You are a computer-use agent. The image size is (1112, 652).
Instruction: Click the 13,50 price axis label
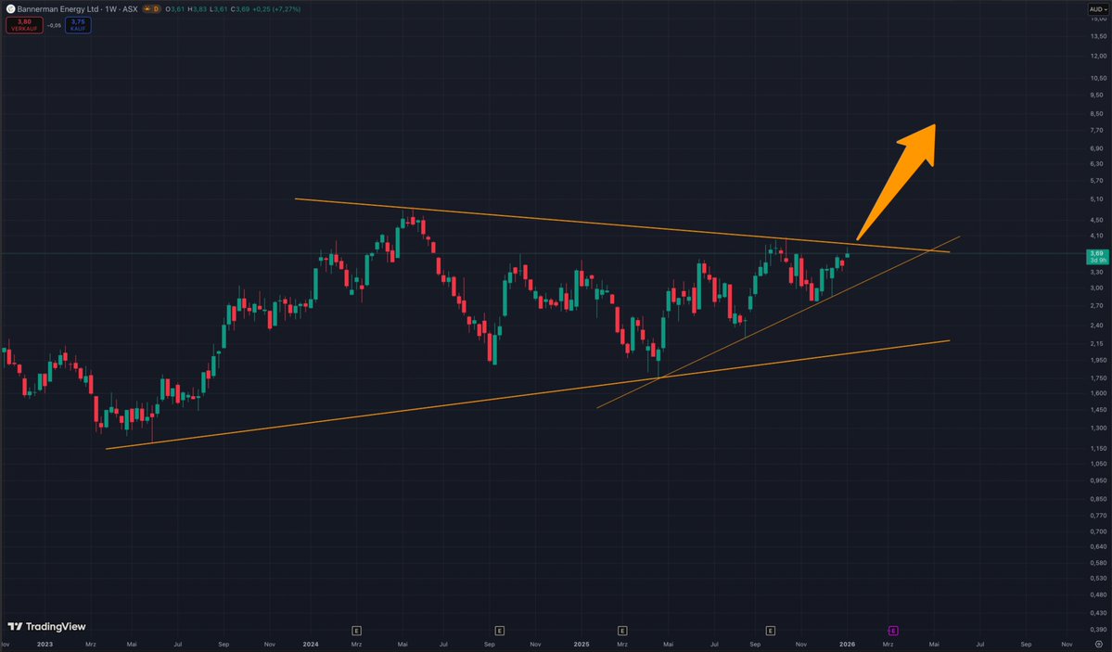[1098, 36]
